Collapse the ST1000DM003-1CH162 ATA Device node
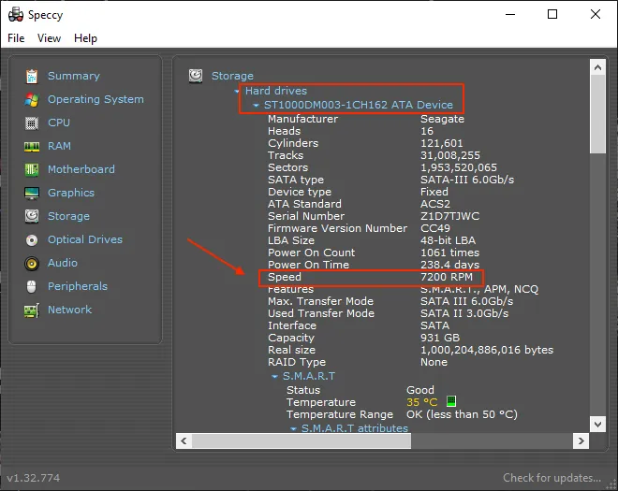 (x=257, y=106)
